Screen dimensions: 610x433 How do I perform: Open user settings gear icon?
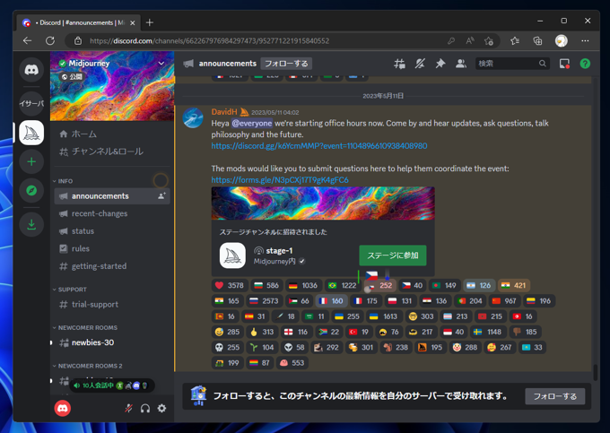tap(161, 408)
